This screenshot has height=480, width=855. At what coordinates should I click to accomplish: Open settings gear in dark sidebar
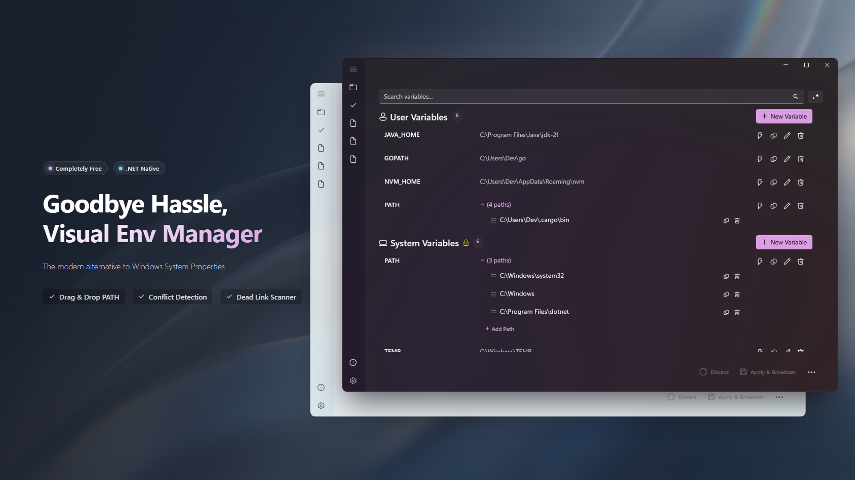click(x=353, y=381)
